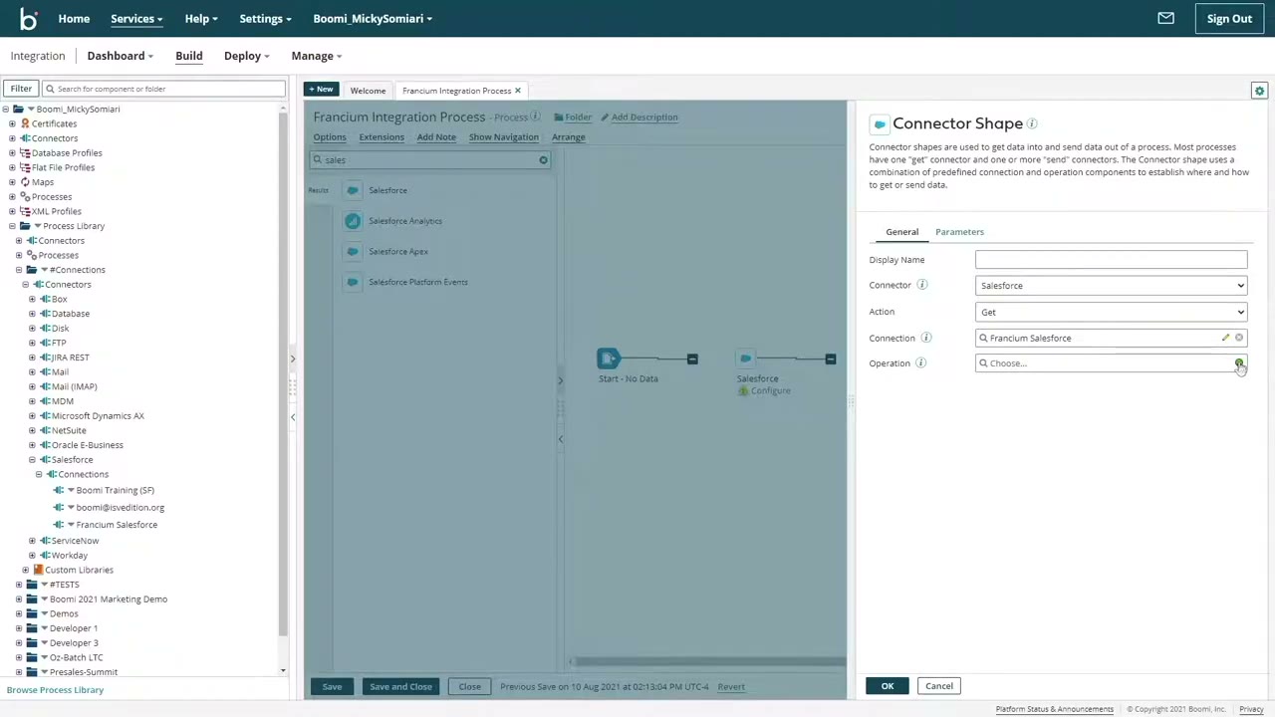Click the Boomi logo icon

(x=28, y=18)
